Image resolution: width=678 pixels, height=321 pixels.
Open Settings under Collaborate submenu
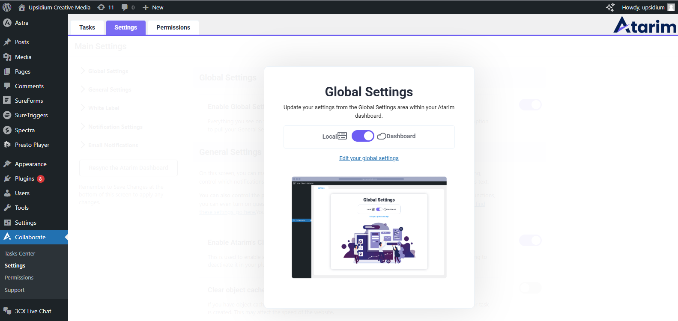click(15, 265)
